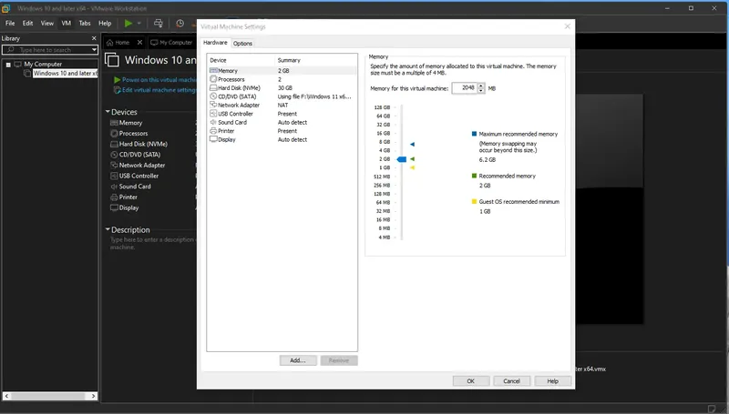The image size is (729, 414).
Task: Click the yellow guest OS minimum marker
Action: point(413,167)
